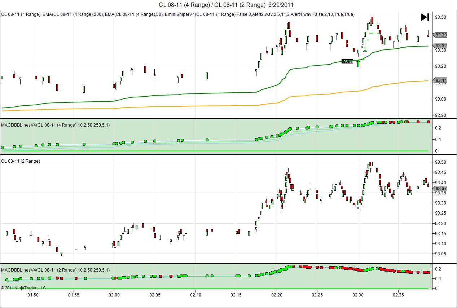Click the 02:25 time axis label

pyautogui.click(x=317, y=295)
